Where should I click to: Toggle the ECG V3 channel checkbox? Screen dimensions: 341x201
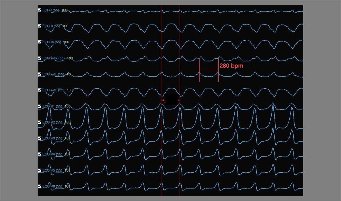click(x=40, y=138)
